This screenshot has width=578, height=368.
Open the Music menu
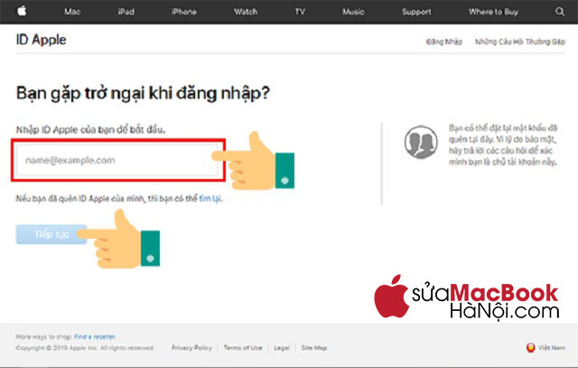click(353, 12)
